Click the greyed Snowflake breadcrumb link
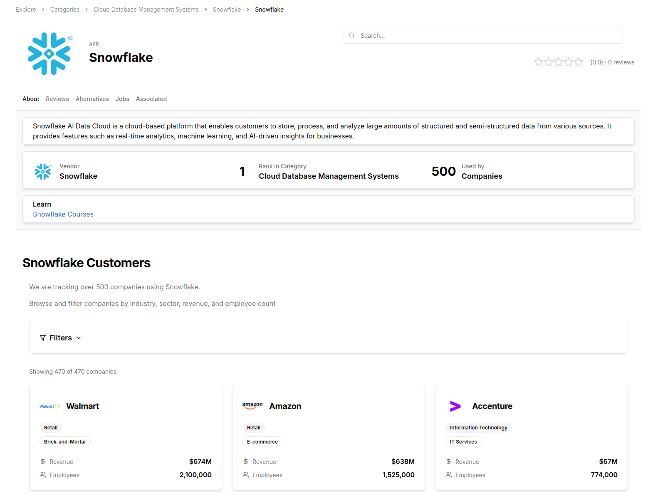Image resolution: width=670 pixels, height=493 pixels. (227, 10)
